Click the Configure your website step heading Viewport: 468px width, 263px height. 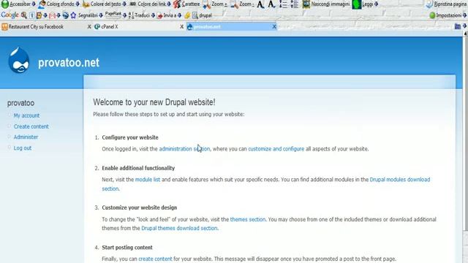130,137
